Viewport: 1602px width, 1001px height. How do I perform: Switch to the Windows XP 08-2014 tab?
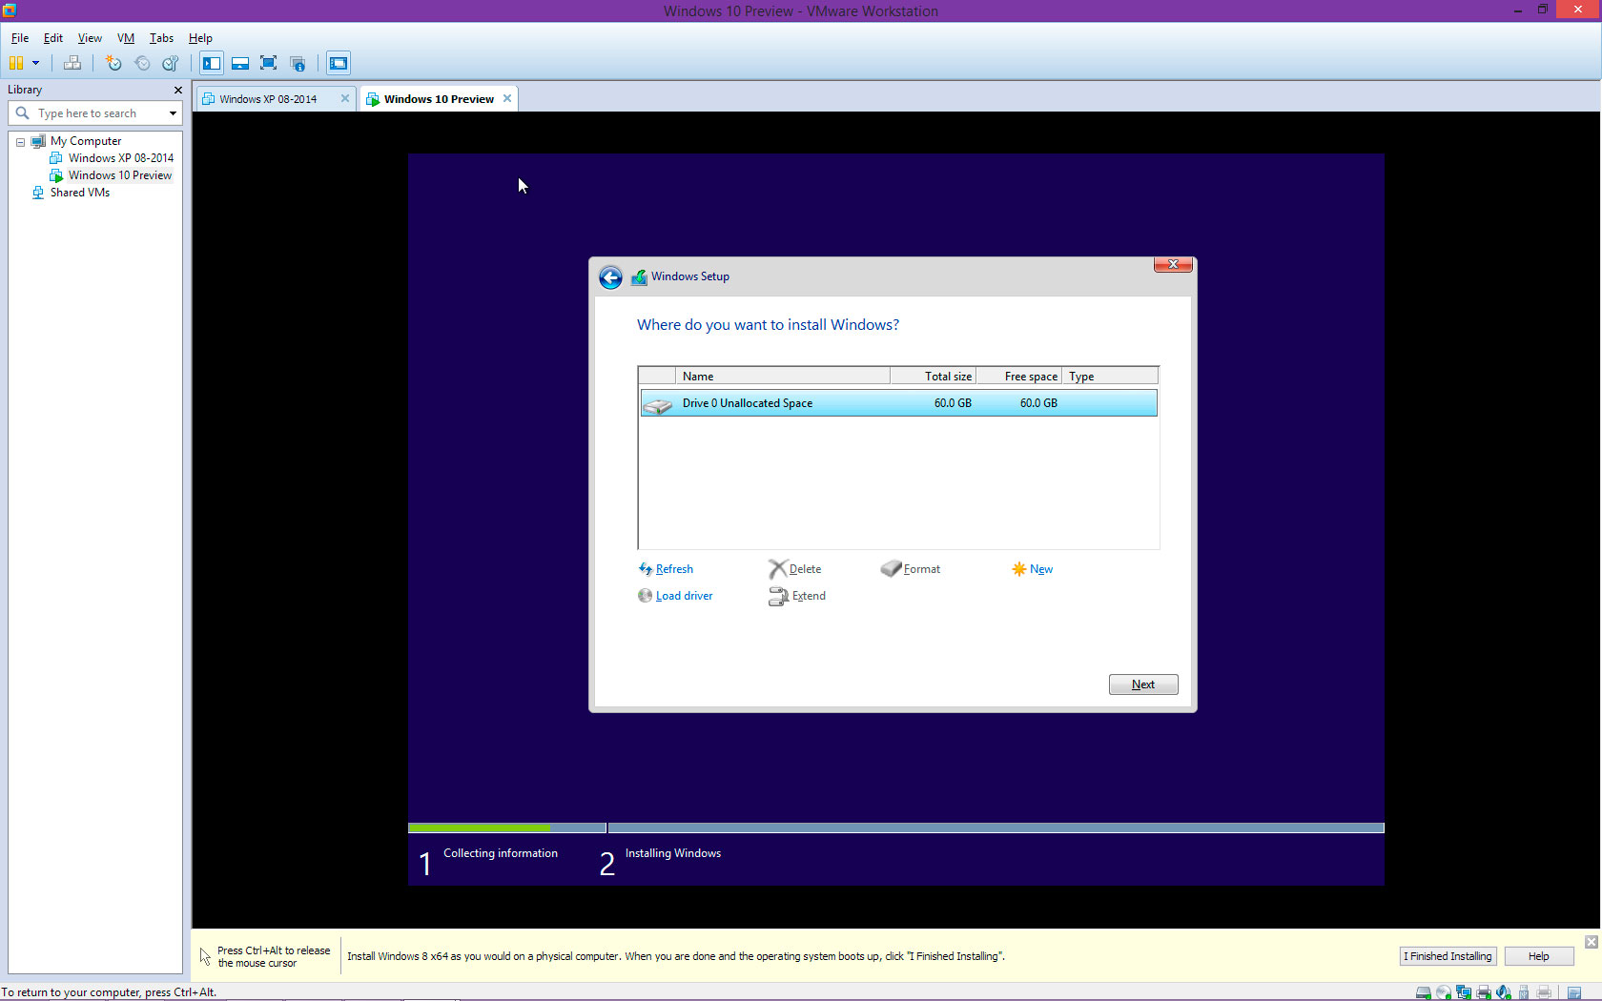(268, 99)
